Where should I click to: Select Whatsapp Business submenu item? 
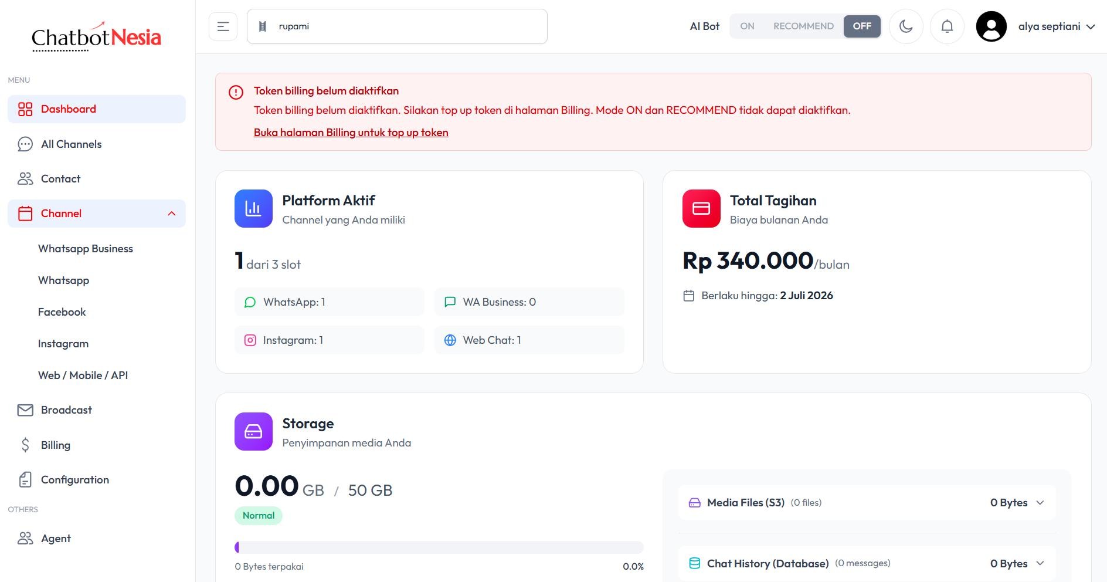pos(86,249)
